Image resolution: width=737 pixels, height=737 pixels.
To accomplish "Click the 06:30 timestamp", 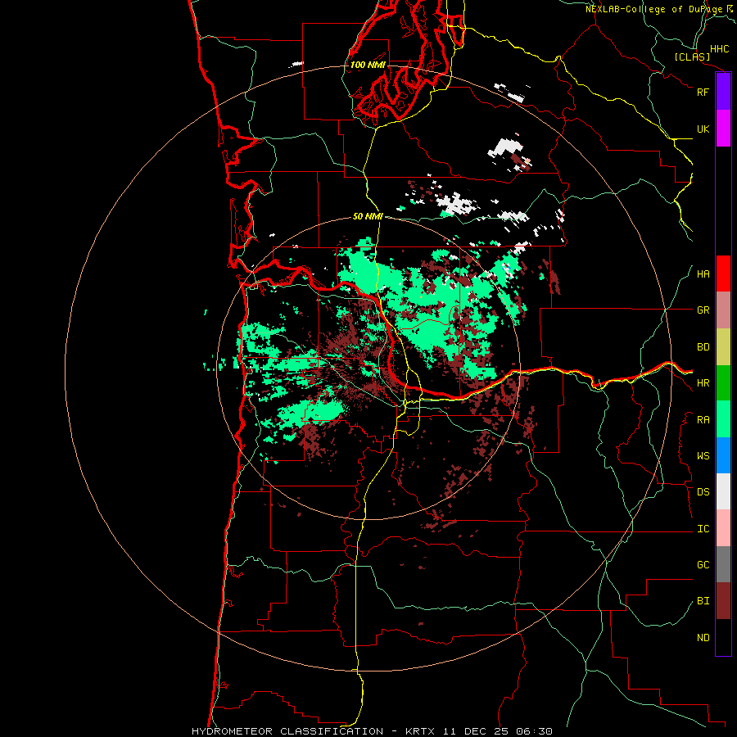I will (533, 731).
